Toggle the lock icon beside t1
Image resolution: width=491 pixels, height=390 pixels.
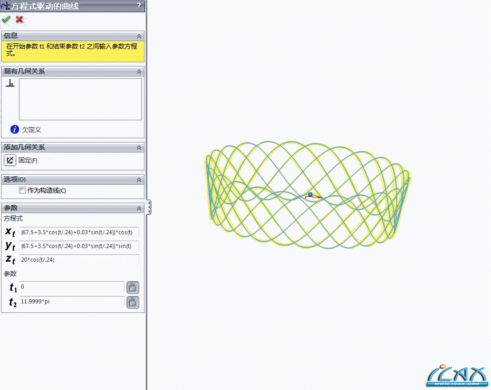tap(132, 287)
